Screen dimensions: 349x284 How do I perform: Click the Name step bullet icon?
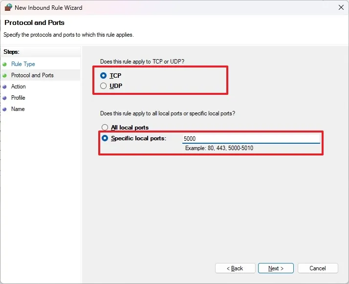point(5,109)
